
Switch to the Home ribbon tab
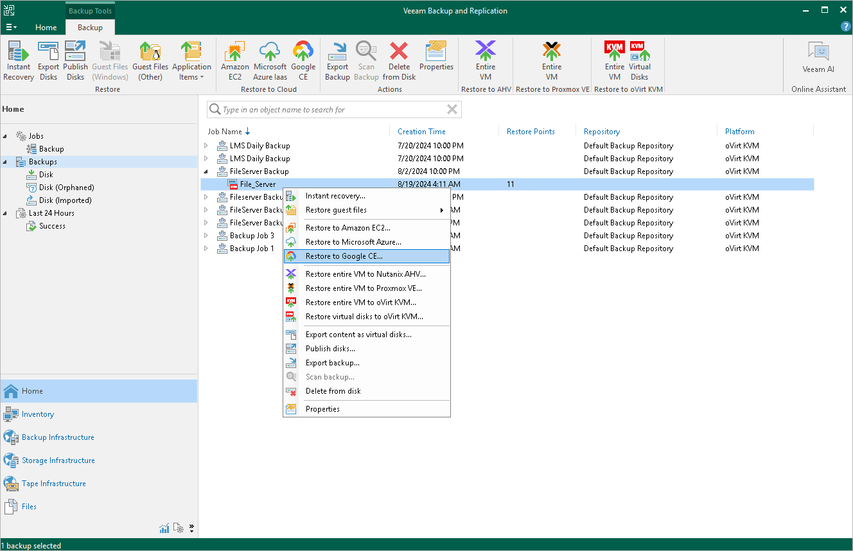(46, 28)
